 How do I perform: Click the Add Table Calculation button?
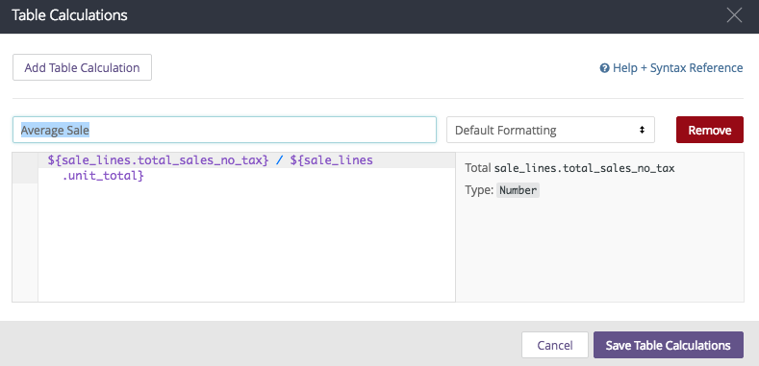coord(83,67)
